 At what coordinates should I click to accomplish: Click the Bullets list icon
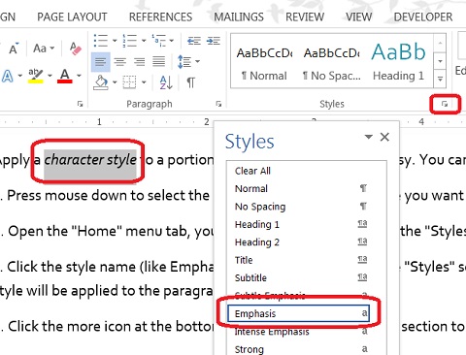click(101, 41)
